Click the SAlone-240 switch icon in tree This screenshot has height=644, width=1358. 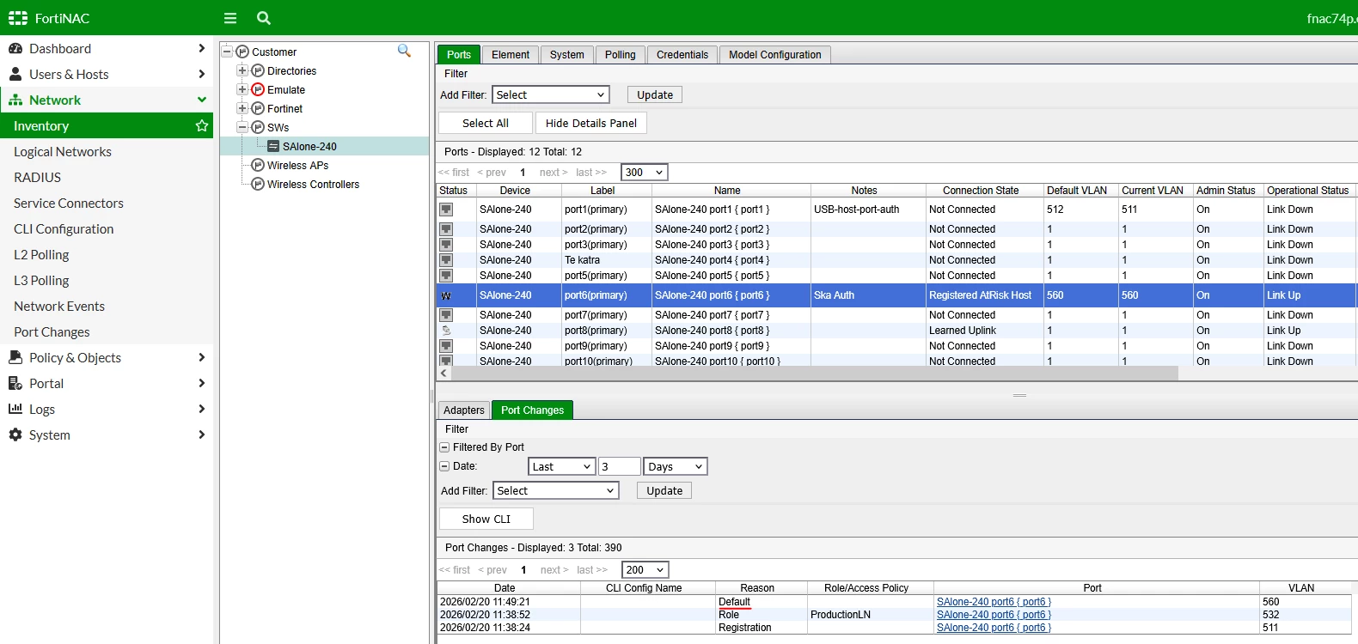273,147
